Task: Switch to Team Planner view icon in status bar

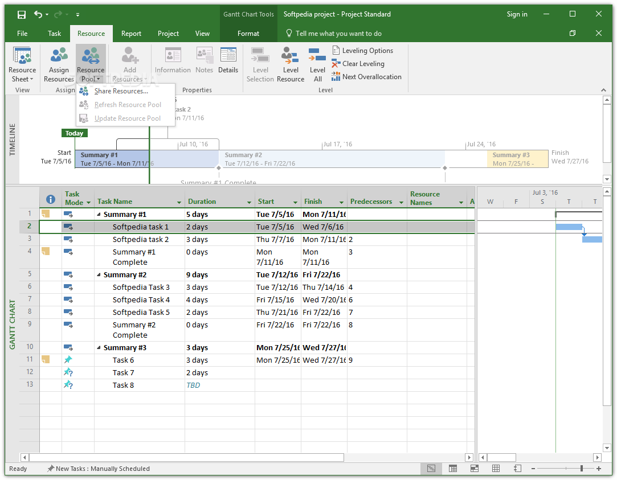Action: (x=475, y=469)
